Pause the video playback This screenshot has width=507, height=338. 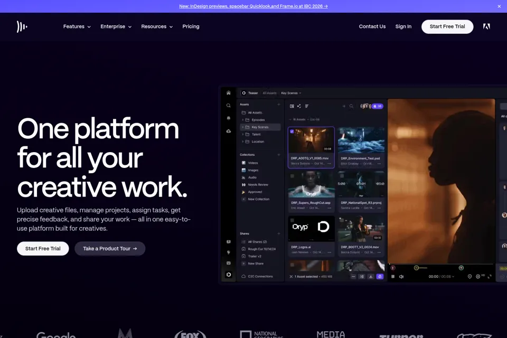tap(393, 277)
